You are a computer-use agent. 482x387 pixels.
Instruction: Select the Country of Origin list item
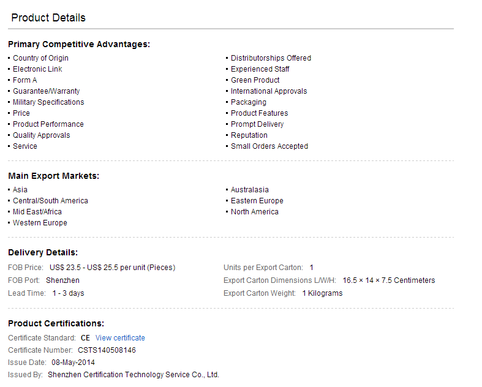point(40,58)
